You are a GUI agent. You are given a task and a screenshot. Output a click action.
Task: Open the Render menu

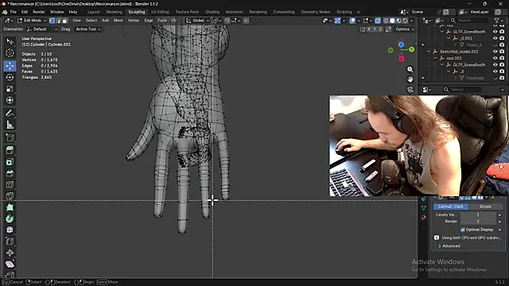[39, 12]
